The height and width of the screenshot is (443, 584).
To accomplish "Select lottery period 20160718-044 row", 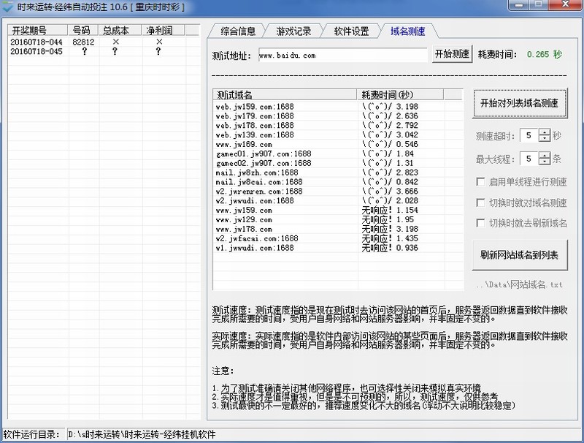I will coord(36,42).
